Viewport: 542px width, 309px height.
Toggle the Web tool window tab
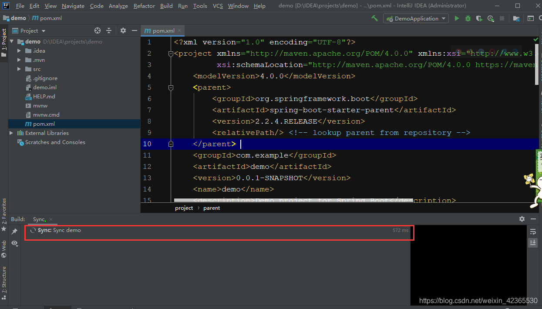coord(4,249)
